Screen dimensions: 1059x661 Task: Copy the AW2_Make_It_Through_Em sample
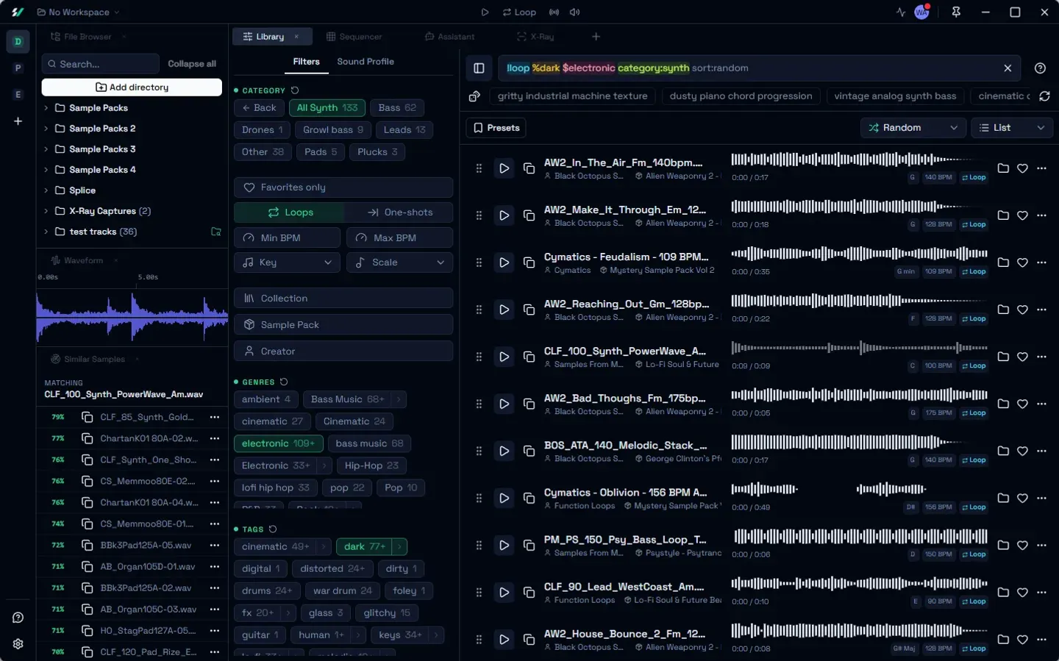529,215
